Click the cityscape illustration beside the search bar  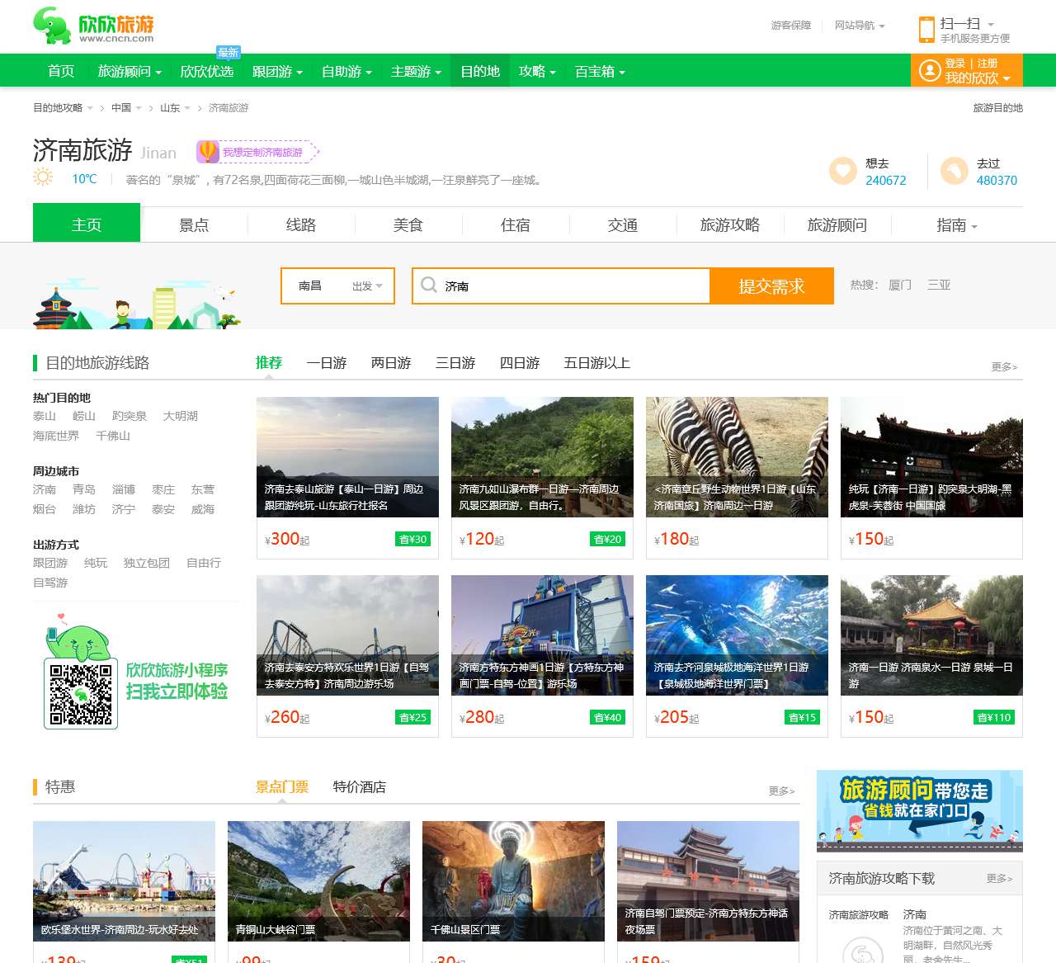tap(136, 301)
